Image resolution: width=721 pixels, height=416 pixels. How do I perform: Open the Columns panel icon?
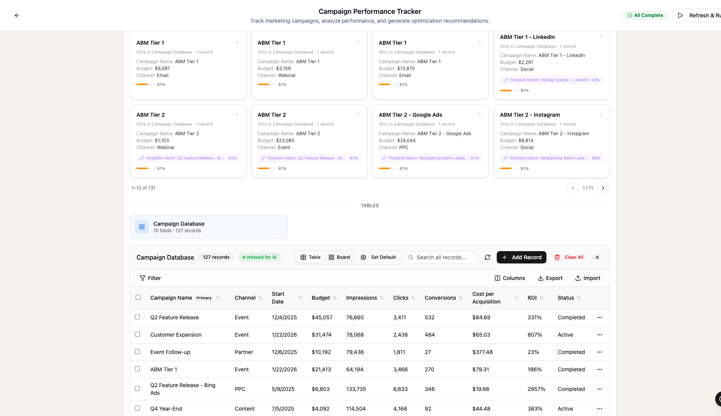click(497, 278)
